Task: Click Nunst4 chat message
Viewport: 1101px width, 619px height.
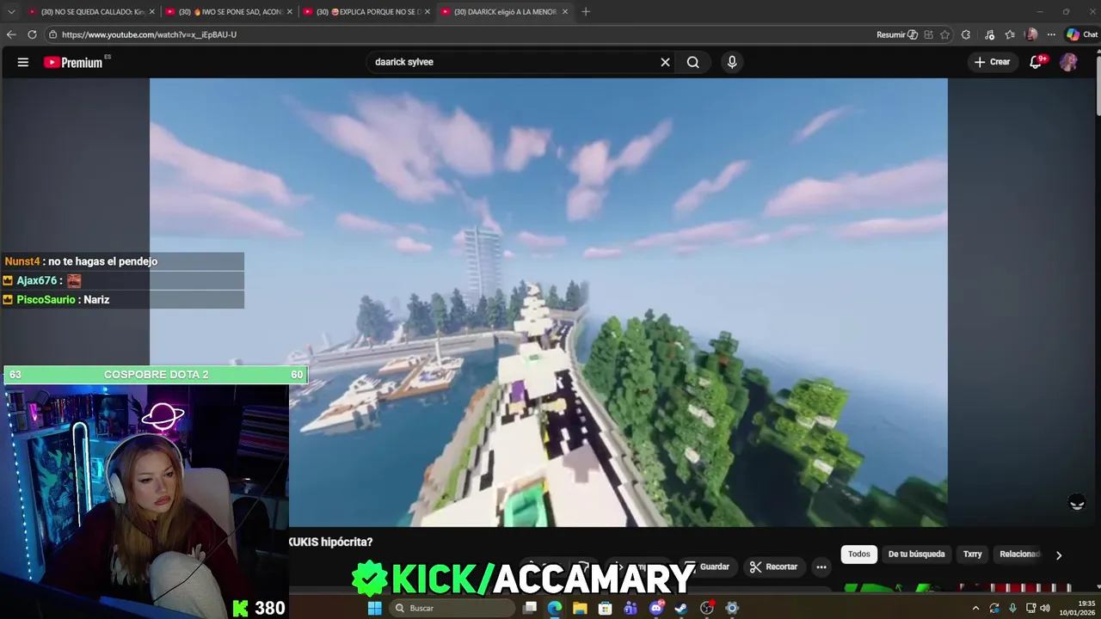Action: (x=123, y=261)
